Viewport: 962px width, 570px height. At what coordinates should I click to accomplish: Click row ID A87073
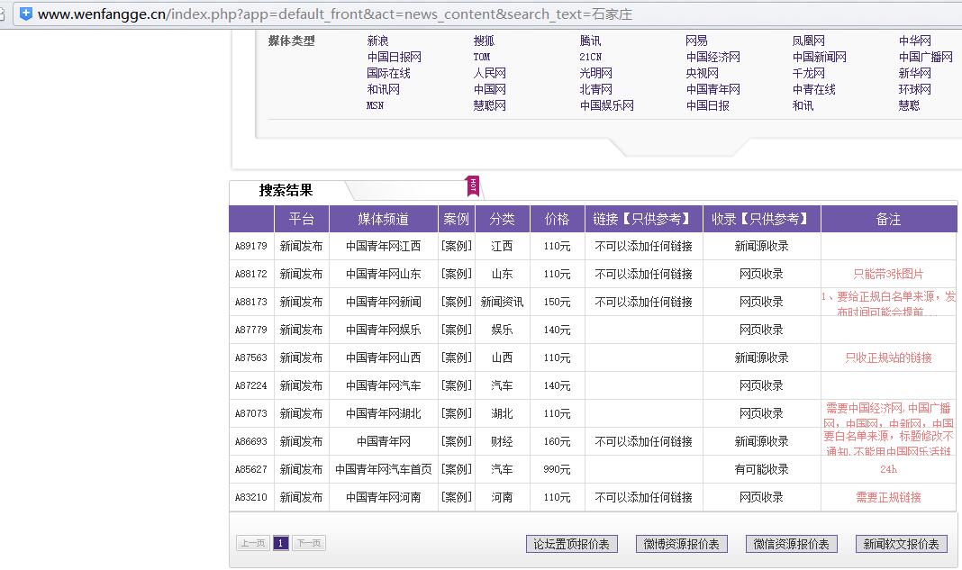[251, 413]
